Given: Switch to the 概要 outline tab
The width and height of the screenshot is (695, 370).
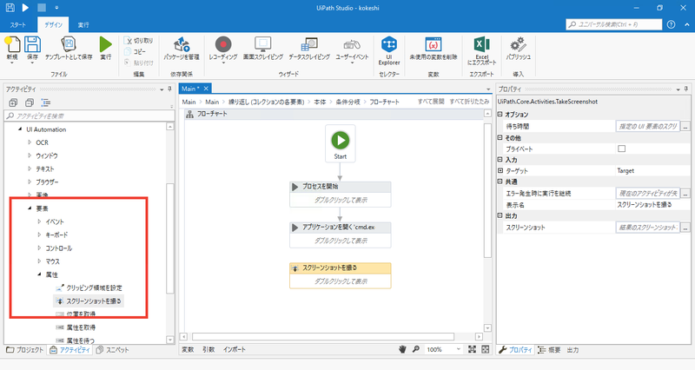Looking at the screenshot, I should click(x=549, y=350).
